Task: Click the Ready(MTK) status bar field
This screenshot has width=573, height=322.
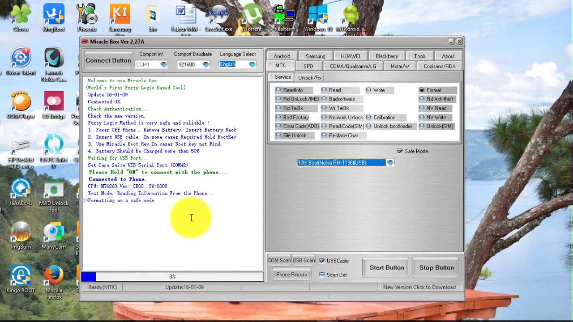Action: [x=103, y=287]
